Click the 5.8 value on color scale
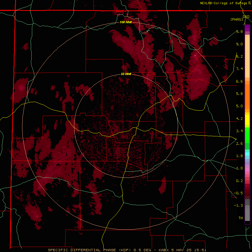The image size is (252, 252). (x=239, y=94)
